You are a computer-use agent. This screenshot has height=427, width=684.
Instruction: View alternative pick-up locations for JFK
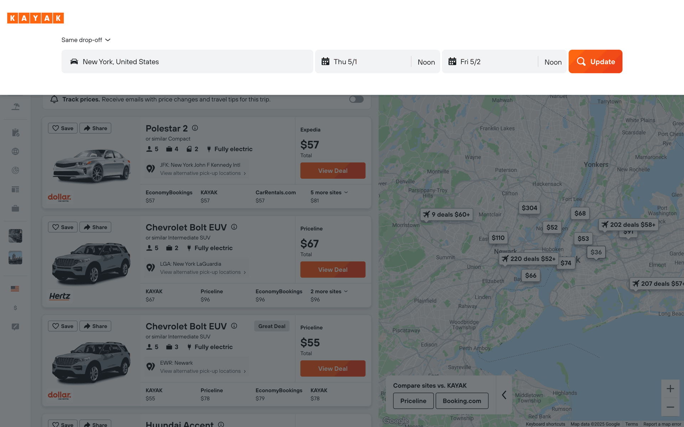(203, 173)
